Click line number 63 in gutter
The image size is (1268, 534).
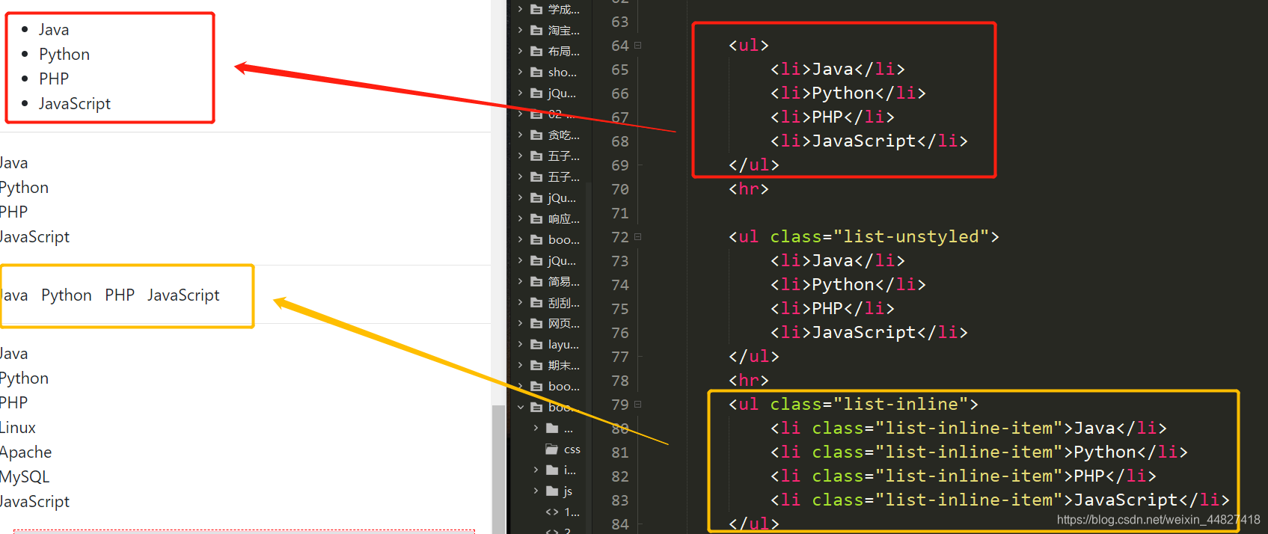620,22
